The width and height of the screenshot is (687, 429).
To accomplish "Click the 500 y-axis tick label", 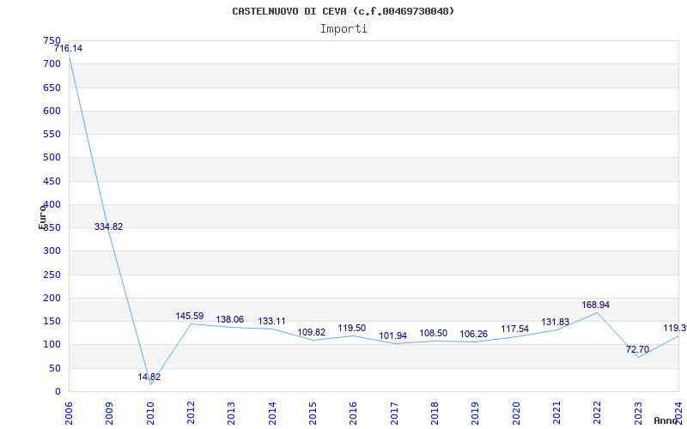I will (52, 158).
